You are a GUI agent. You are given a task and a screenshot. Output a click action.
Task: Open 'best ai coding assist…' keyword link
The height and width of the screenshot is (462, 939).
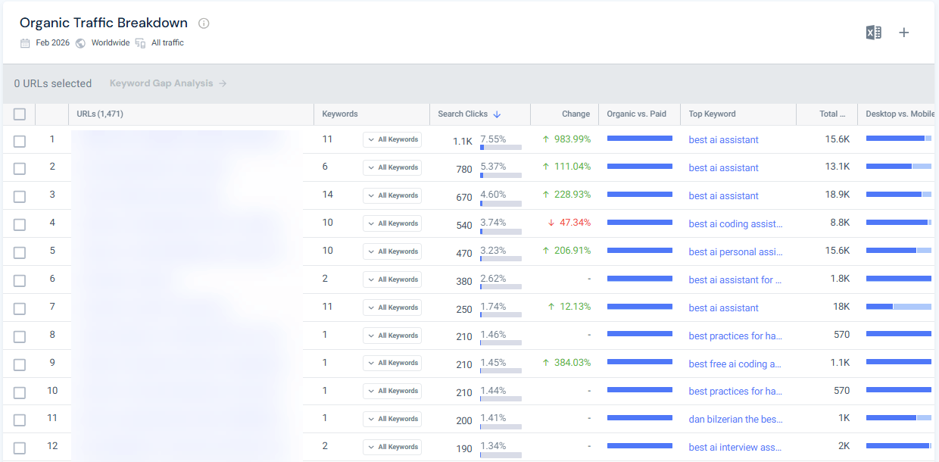[735, 224]
